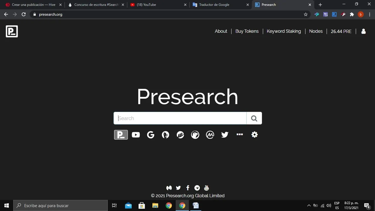Viewport: 375px width, 211px height.
Task: Open the Chrome three-dot menu
Action: [x=369, y=14]
